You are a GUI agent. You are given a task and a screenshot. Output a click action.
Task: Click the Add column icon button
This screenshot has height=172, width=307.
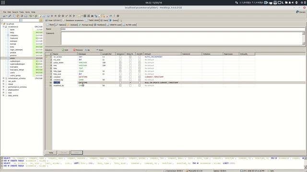click(x=65, y=50)
